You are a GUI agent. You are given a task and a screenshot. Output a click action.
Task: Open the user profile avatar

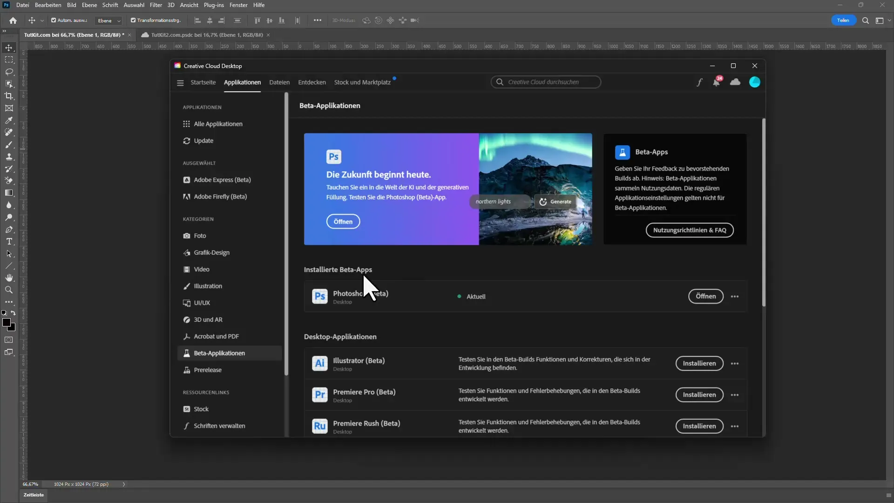755,82
